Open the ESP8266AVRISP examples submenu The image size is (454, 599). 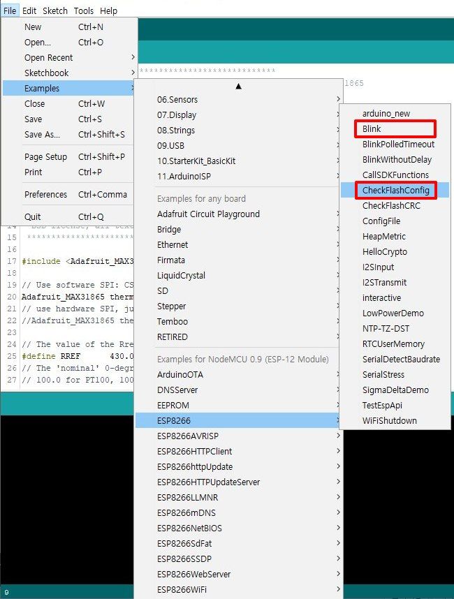[x=238, y=436]
